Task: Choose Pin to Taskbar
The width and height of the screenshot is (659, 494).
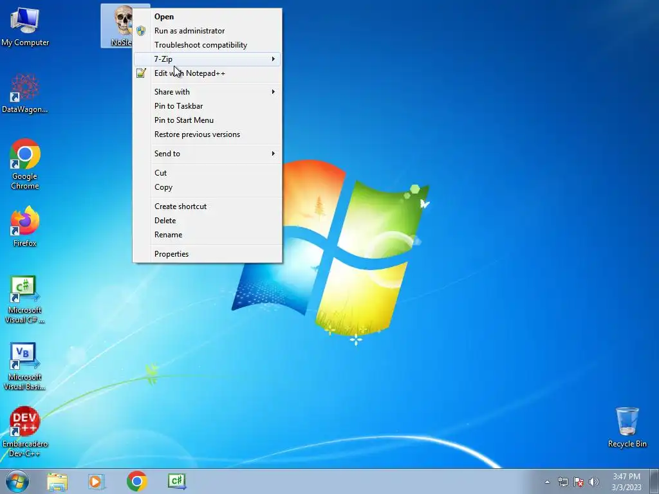Action: [207, 106]
